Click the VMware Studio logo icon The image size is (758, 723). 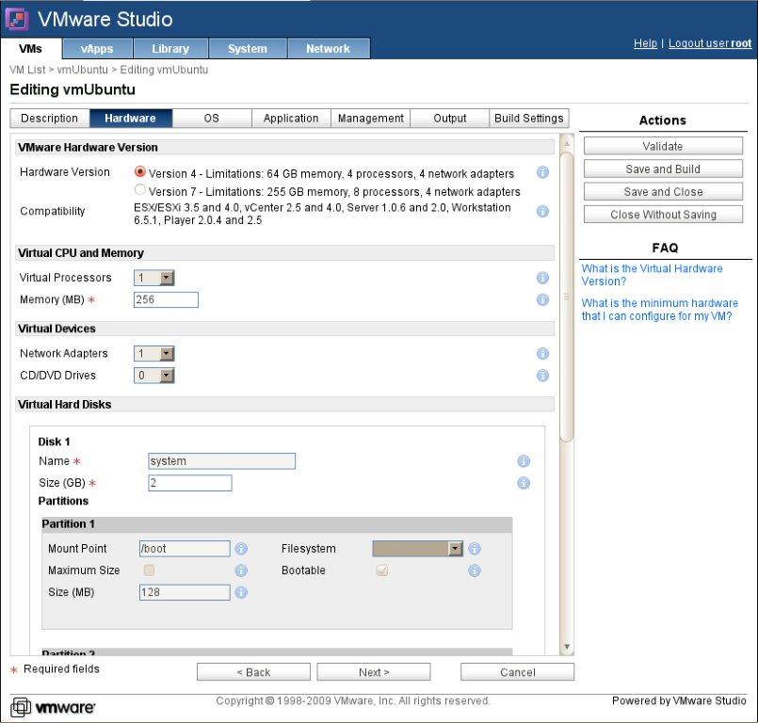tap(17, 20)
